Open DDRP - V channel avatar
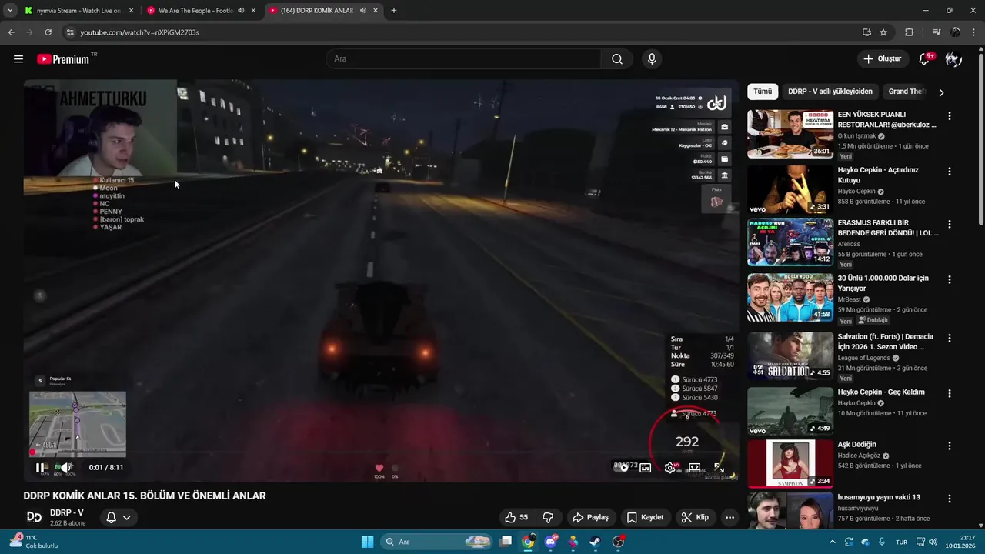This screenshot has width=985, height=554. click(x=34, y=517)
